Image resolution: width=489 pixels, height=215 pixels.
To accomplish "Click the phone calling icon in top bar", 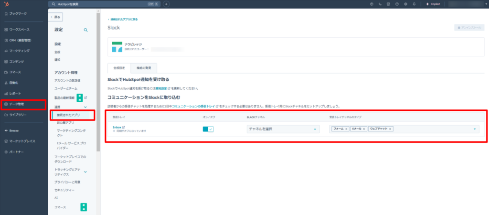I will click(380, 4).
